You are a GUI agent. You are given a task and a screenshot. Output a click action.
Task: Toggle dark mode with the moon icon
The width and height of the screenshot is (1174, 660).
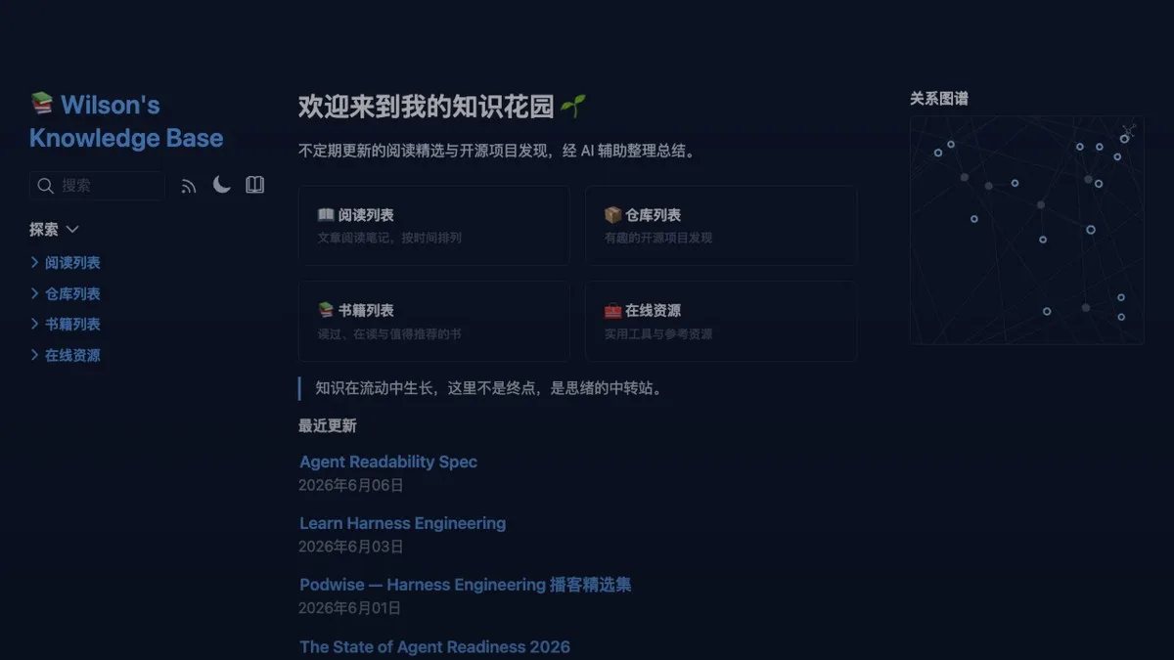pyautogui.click(x=222, y=185)
